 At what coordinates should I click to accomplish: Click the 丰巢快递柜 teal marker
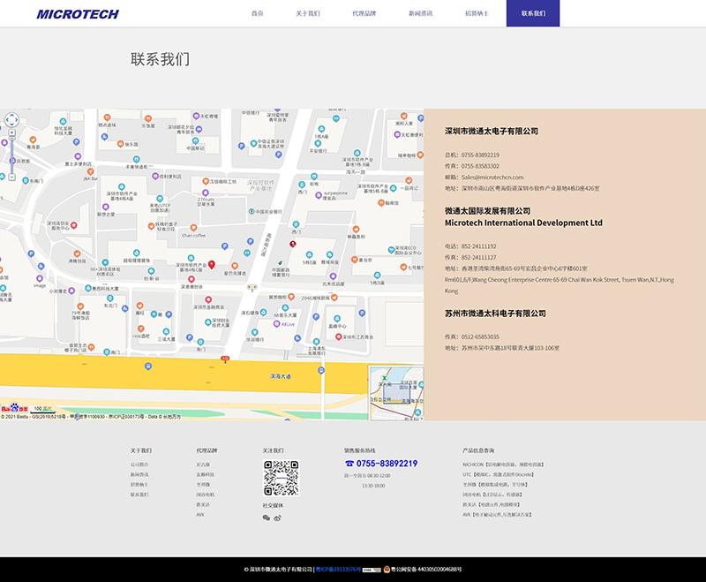137,160
